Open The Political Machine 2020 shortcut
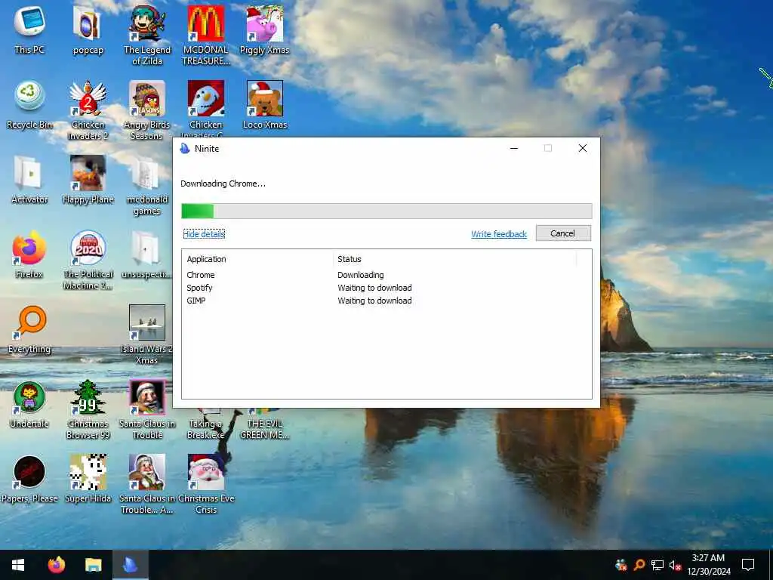The width and height of the screenshot is (773, 580). [x=88, y=260]
